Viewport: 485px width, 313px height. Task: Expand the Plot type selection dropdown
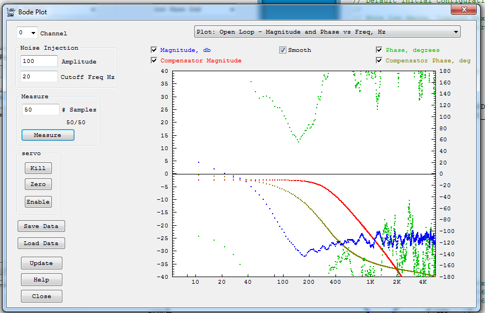(x=327, y=32)
